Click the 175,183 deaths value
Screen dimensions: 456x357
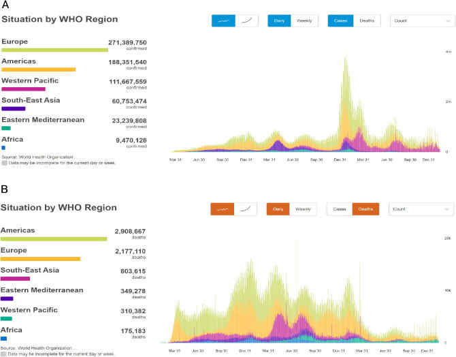point(133,331)
